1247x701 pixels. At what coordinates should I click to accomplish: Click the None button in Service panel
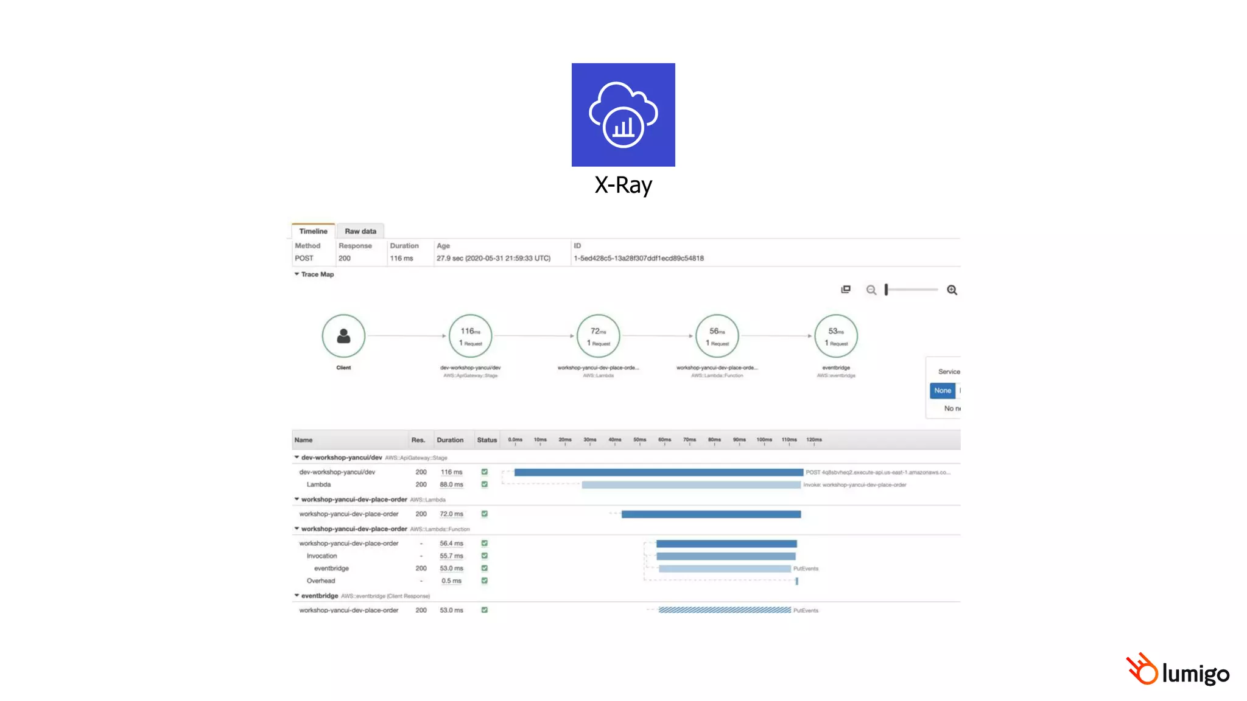pos(942,391)
